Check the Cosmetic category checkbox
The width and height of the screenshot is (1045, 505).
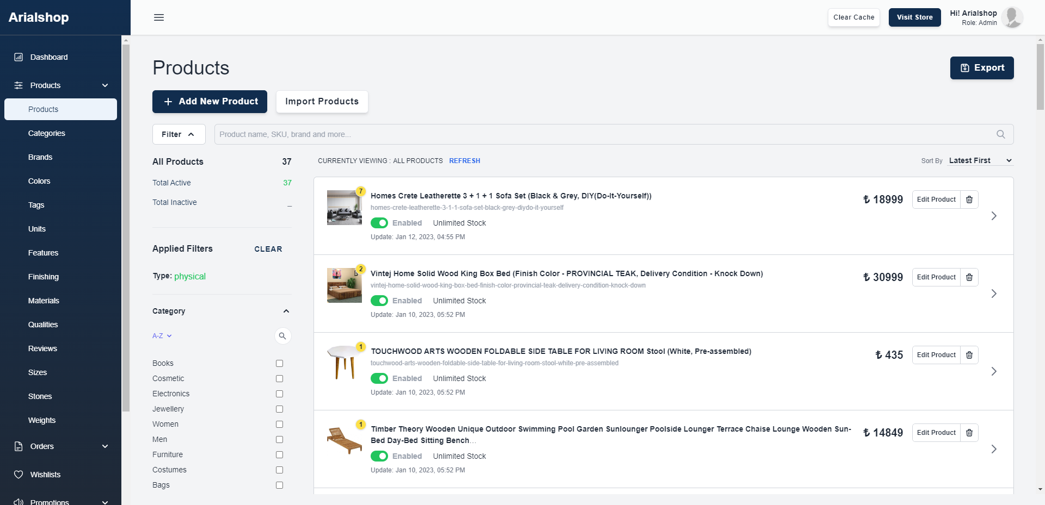279,378
